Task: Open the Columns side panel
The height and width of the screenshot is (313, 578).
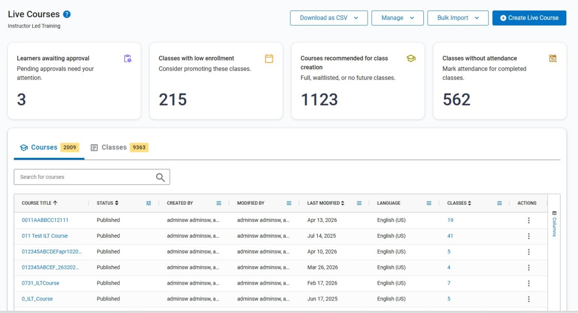Action: pyautogui.click(x=554, y=224)
